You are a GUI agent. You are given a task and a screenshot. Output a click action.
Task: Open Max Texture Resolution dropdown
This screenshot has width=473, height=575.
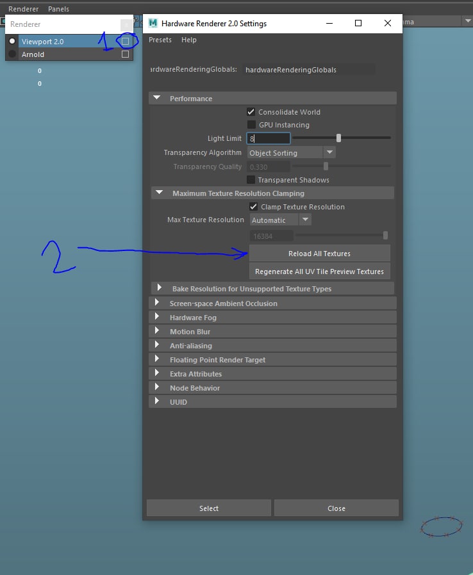point(280,220)
